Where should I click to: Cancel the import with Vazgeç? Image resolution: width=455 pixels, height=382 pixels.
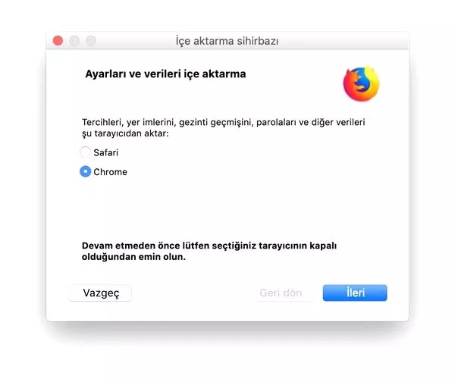[x=101, y=293]
